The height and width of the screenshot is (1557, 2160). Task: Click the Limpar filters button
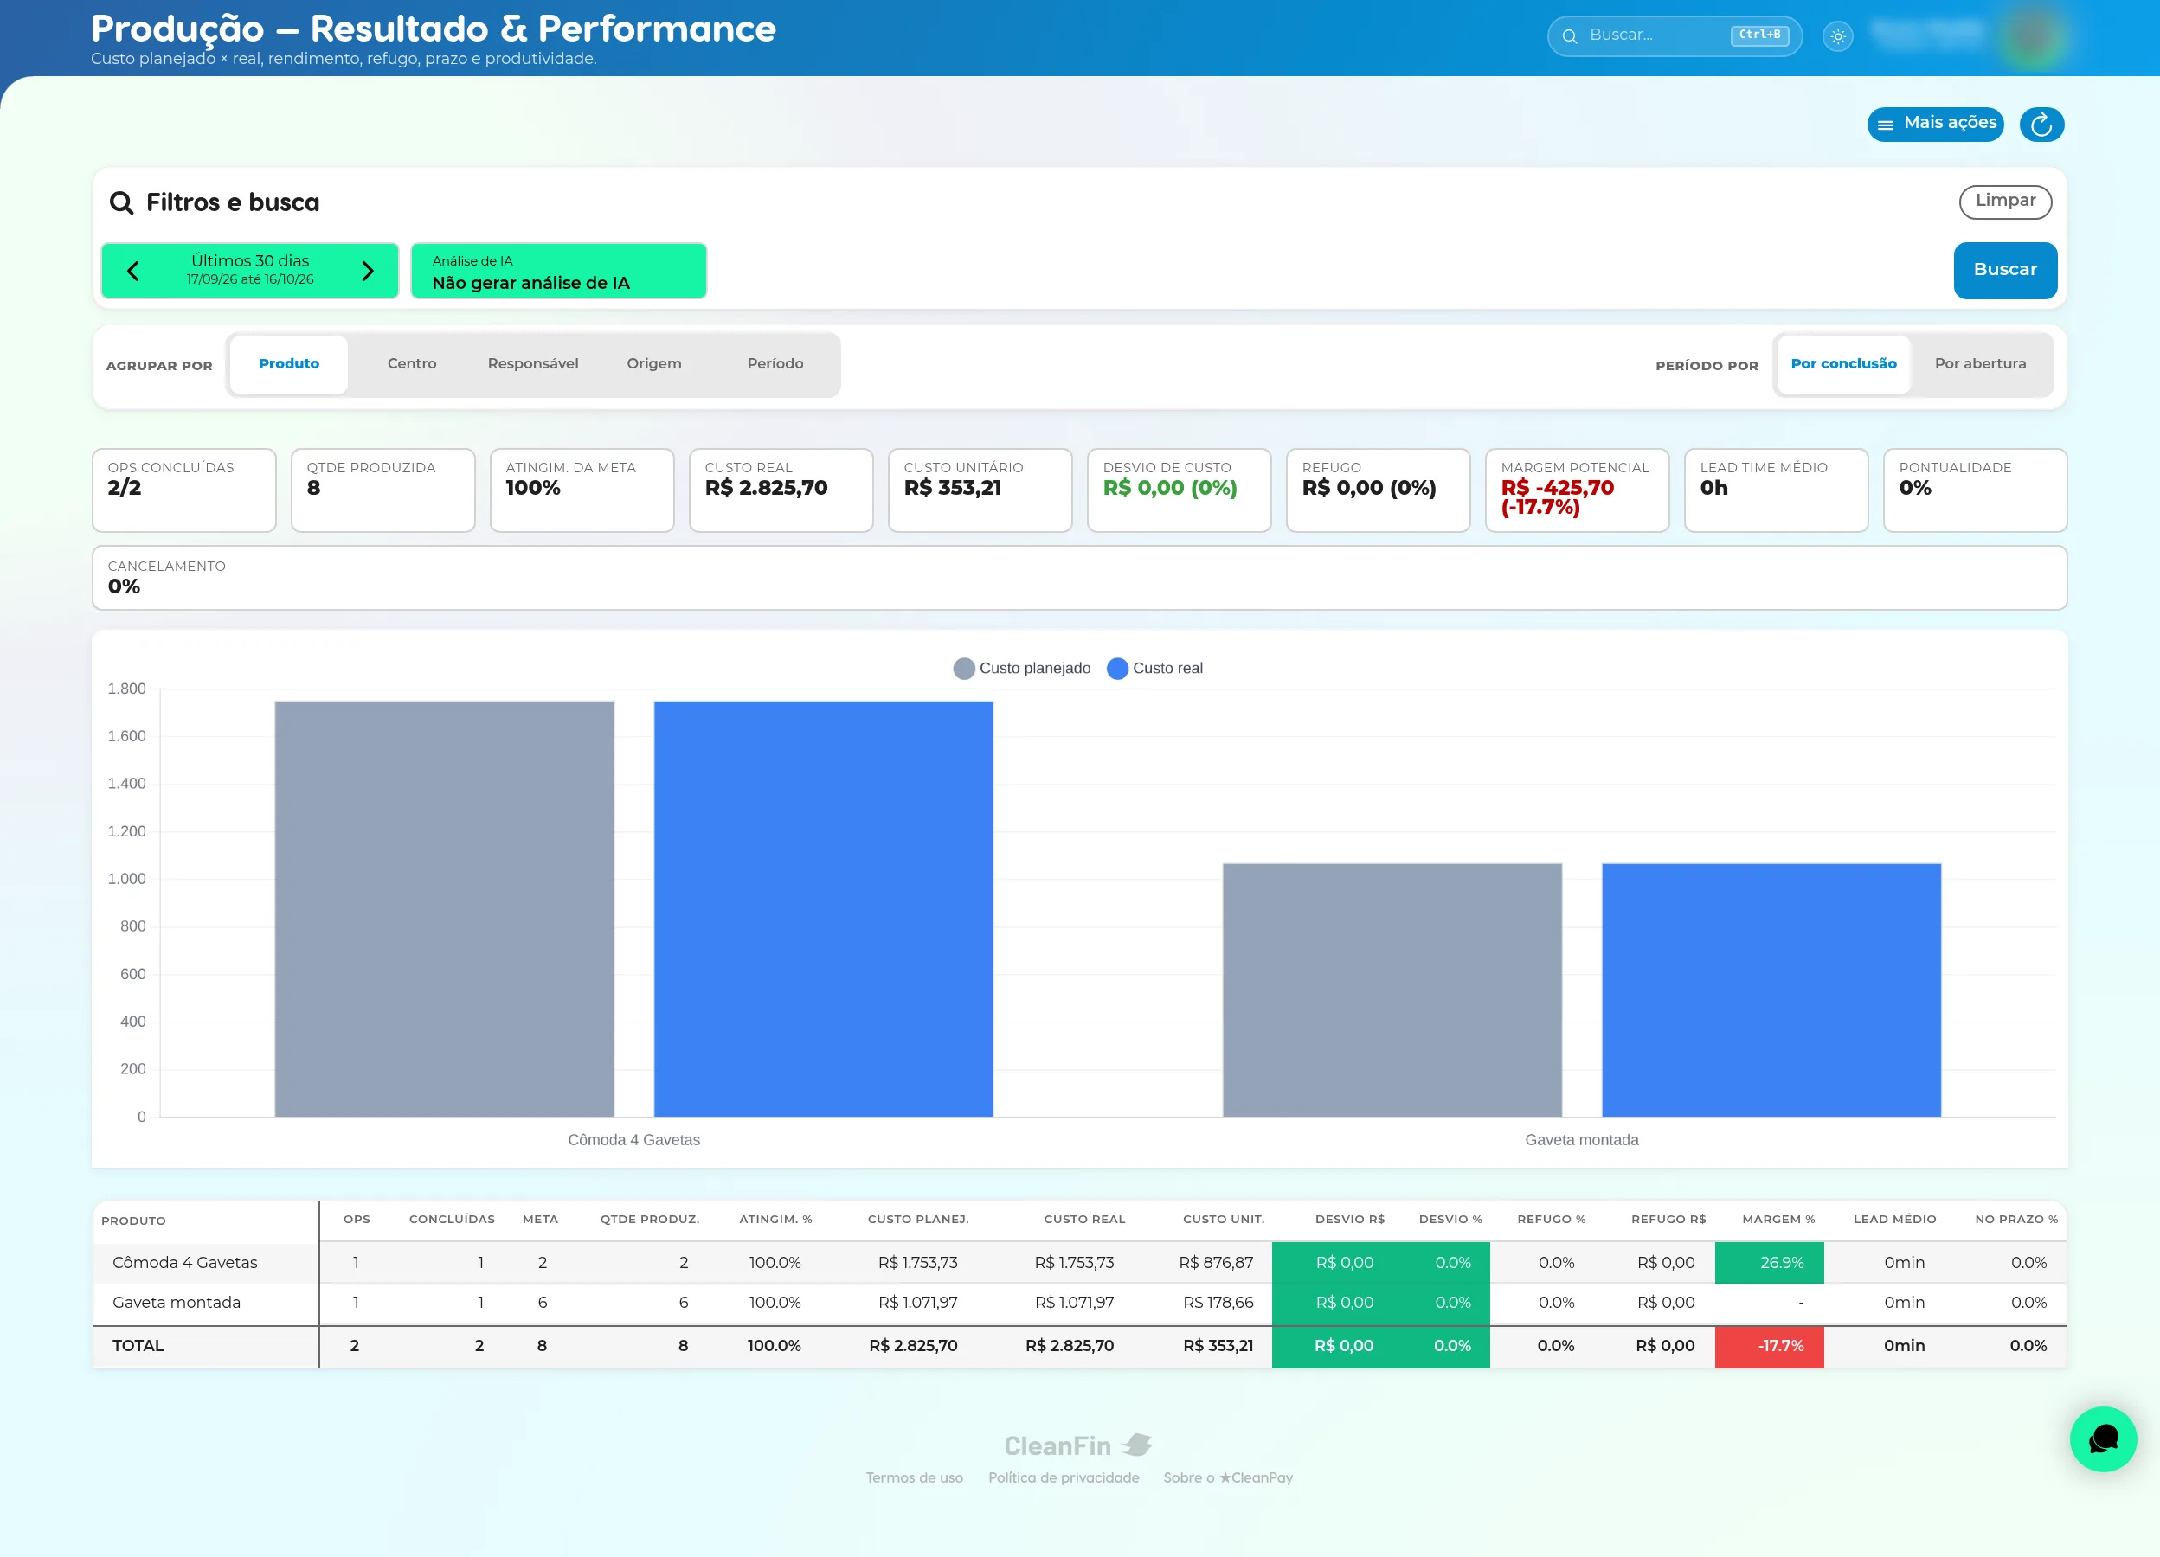pyautogui.click(x=2005, y=202)
